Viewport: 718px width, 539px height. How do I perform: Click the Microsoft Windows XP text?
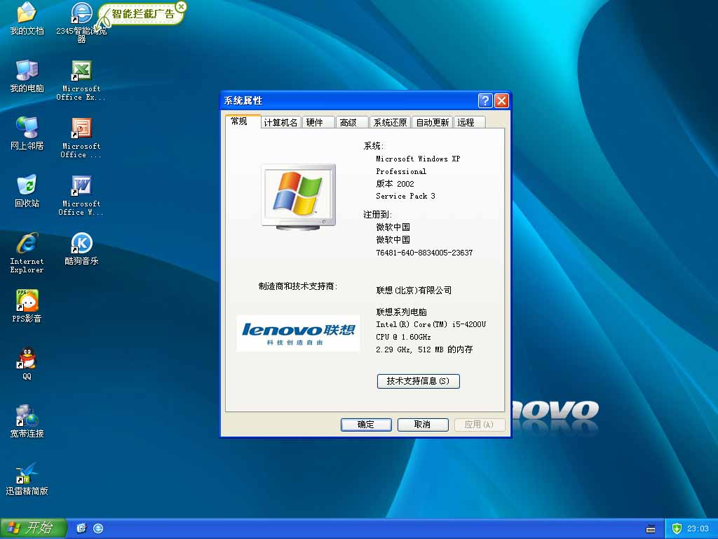click(x=418, y=159)
